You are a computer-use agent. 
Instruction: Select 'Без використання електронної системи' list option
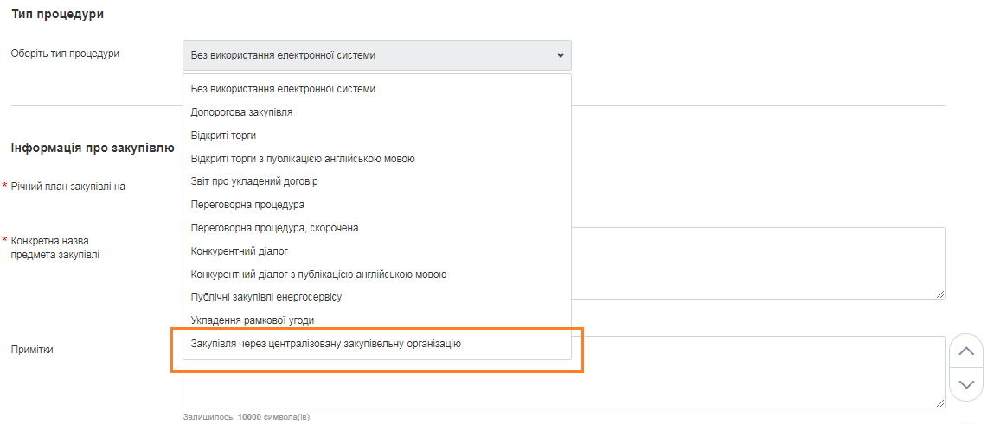tap(283, 88)
